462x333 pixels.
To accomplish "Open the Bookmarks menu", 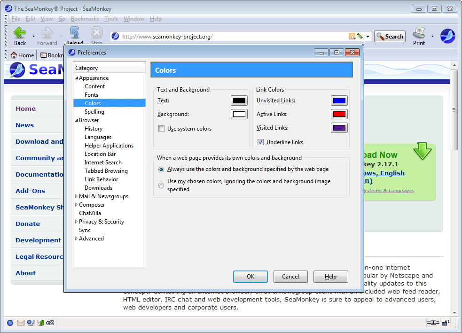I will point(85,19).
